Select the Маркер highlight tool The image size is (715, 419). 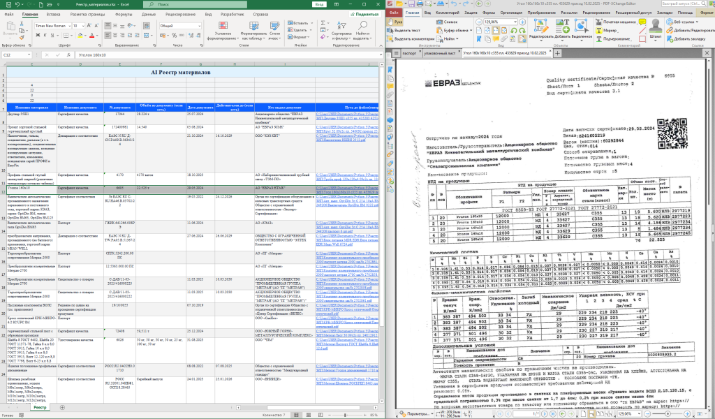pyautogui.click(x=606, y=30)
